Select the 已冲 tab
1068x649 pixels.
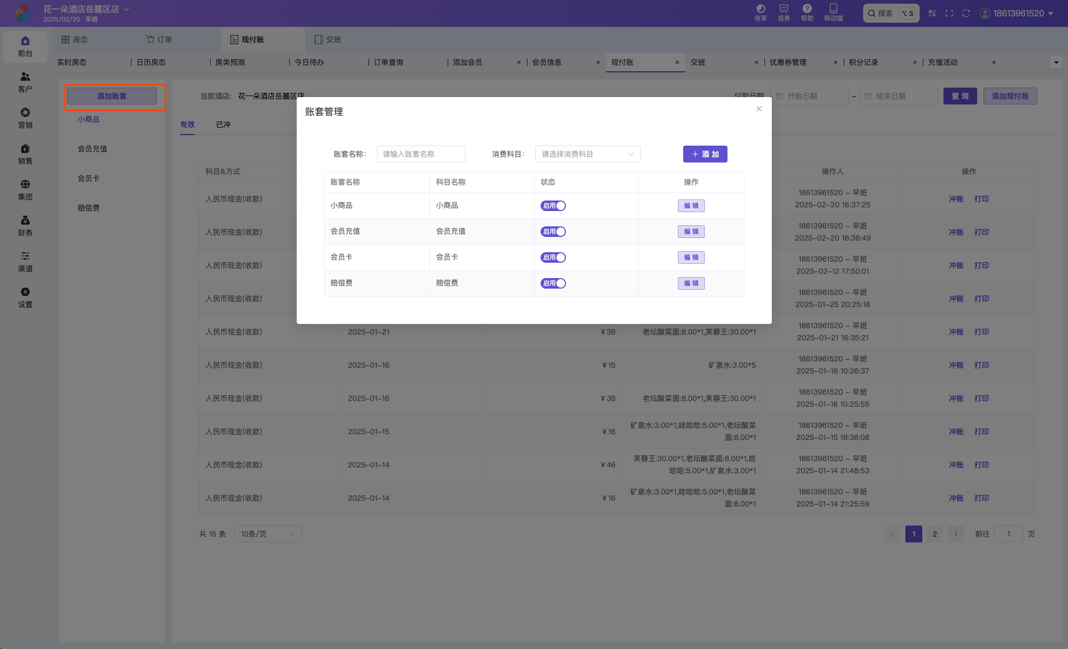[x=223, y=125]
